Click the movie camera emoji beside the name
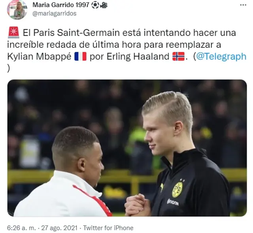 (104, 6)
